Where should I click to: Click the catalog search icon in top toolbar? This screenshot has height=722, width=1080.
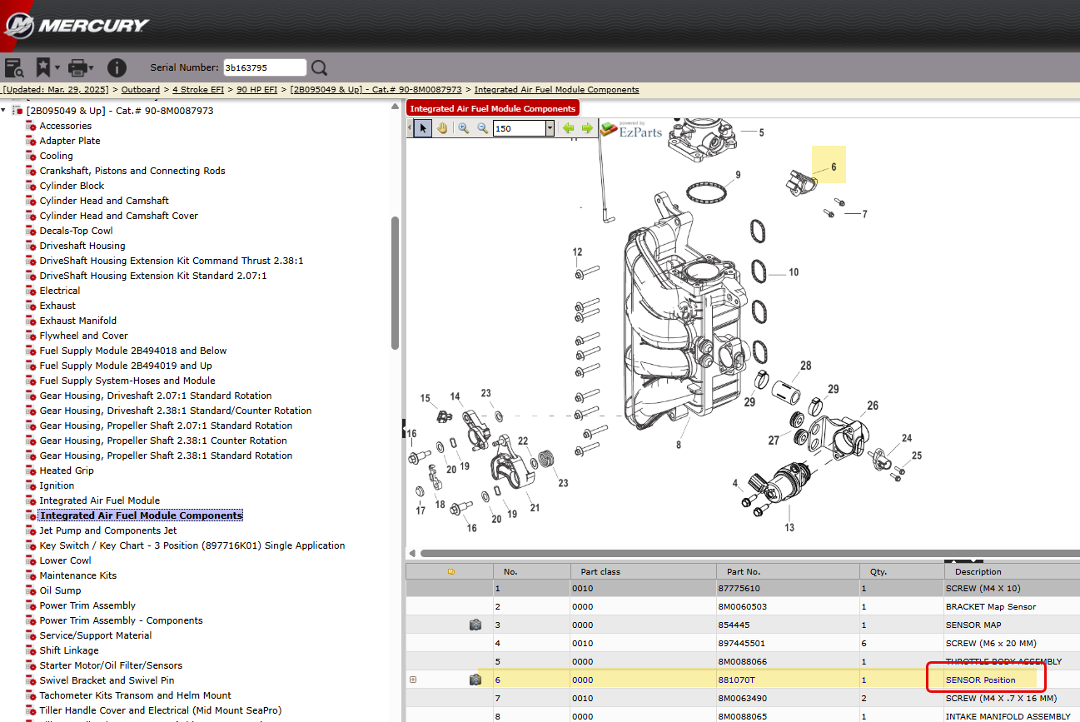coord(13,67)
